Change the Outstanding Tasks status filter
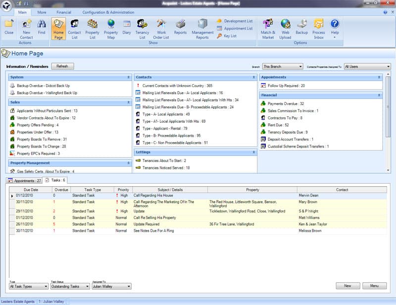This screenshot has width=396, height=305. (x=69, y=286)
